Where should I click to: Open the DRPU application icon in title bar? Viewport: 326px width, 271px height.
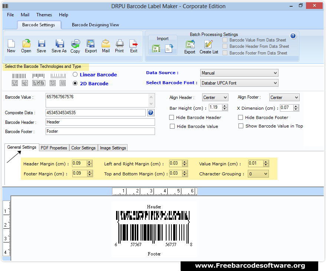tap(6, 6)
